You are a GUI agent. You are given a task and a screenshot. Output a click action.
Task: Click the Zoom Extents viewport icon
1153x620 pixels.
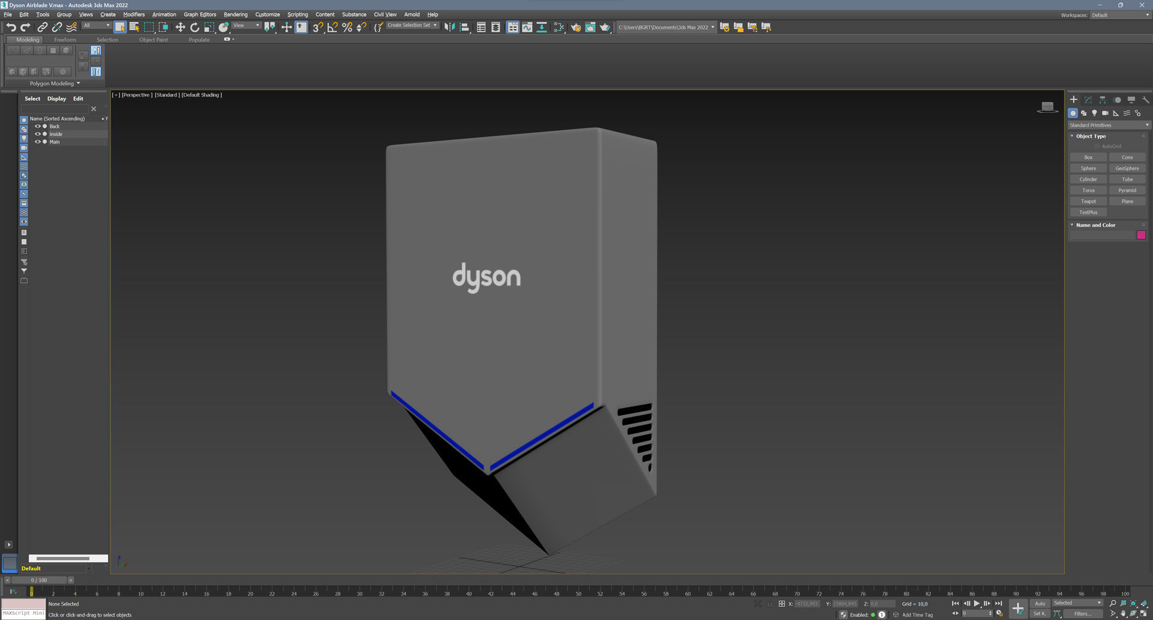1133,603
